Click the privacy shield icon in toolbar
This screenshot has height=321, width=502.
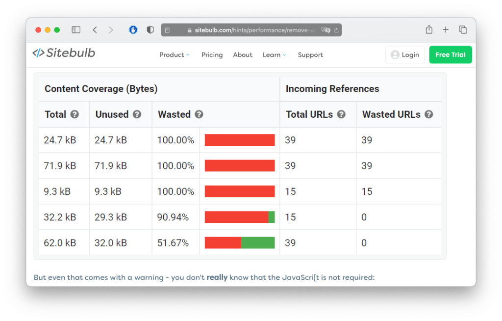(150, 29)
